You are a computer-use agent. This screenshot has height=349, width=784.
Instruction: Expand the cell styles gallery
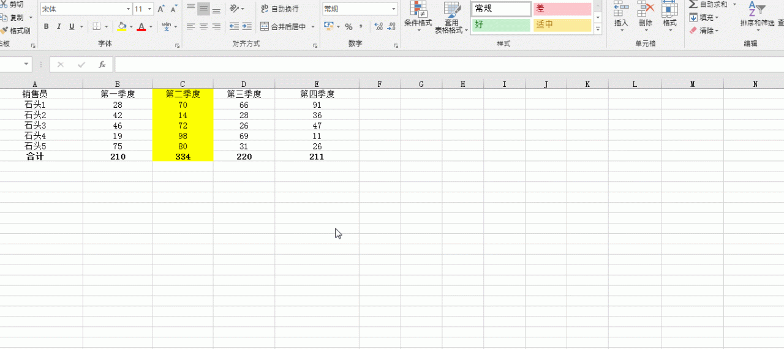(598, 29)
